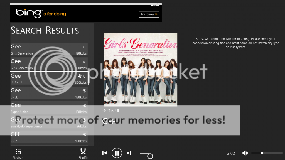
Task: Click the volume slider handle
Action: 262,153
